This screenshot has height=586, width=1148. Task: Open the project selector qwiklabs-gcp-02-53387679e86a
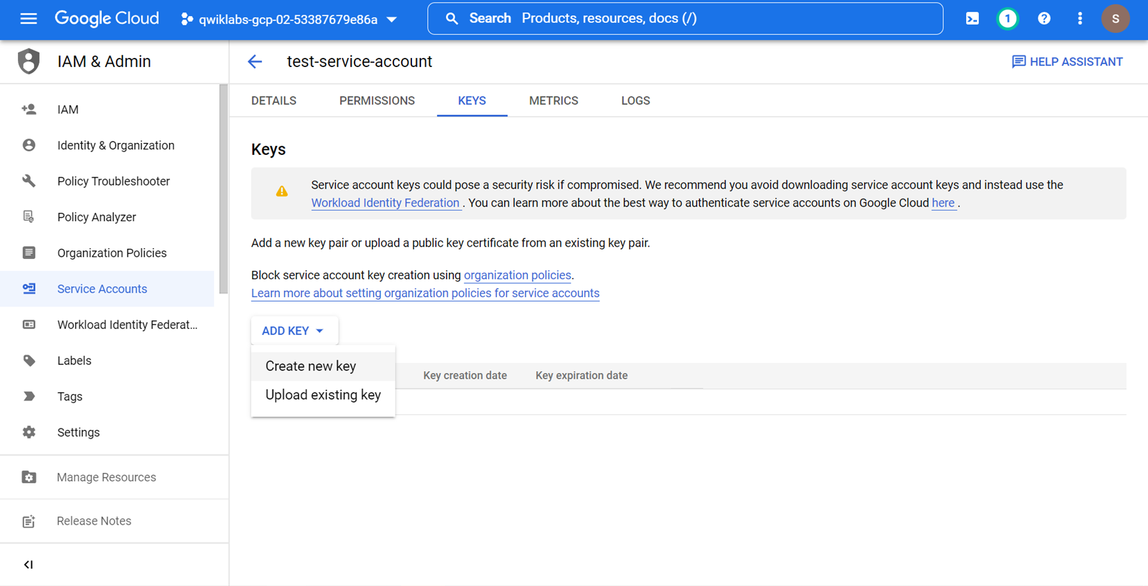[289, 19]
